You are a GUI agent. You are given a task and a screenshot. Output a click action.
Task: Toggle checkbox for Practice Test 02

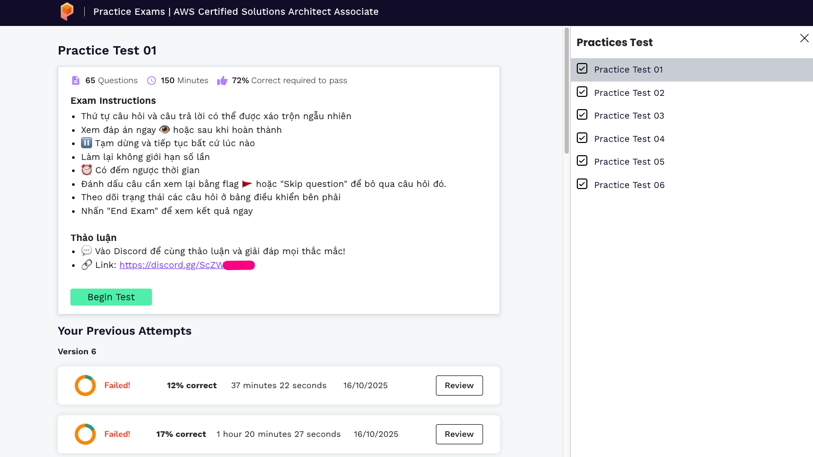(582, 92)
